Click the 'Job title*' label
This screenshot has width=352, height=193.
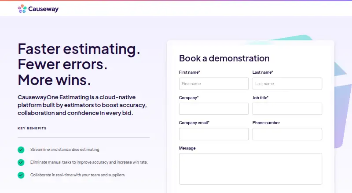coord(260,98)
